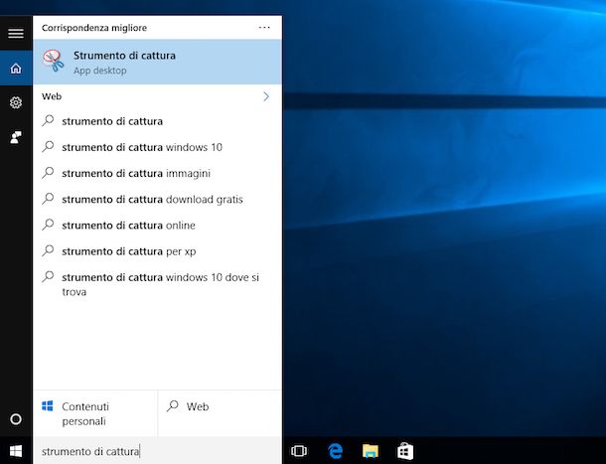Click the magnifier icon beside 'download gratis' suggestion
Viewport: 606px width, 464px height.
[48, 199]
